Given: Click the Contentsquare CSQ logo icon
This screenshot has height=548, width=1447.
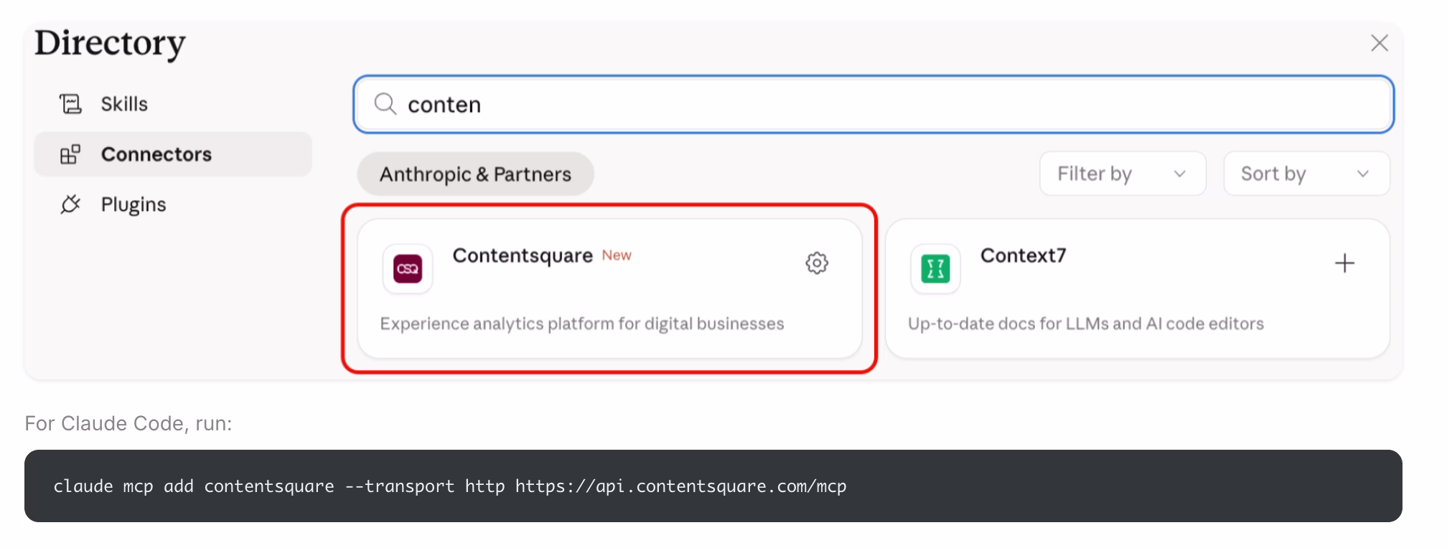Looking at the screenshot, I should 408,269.
